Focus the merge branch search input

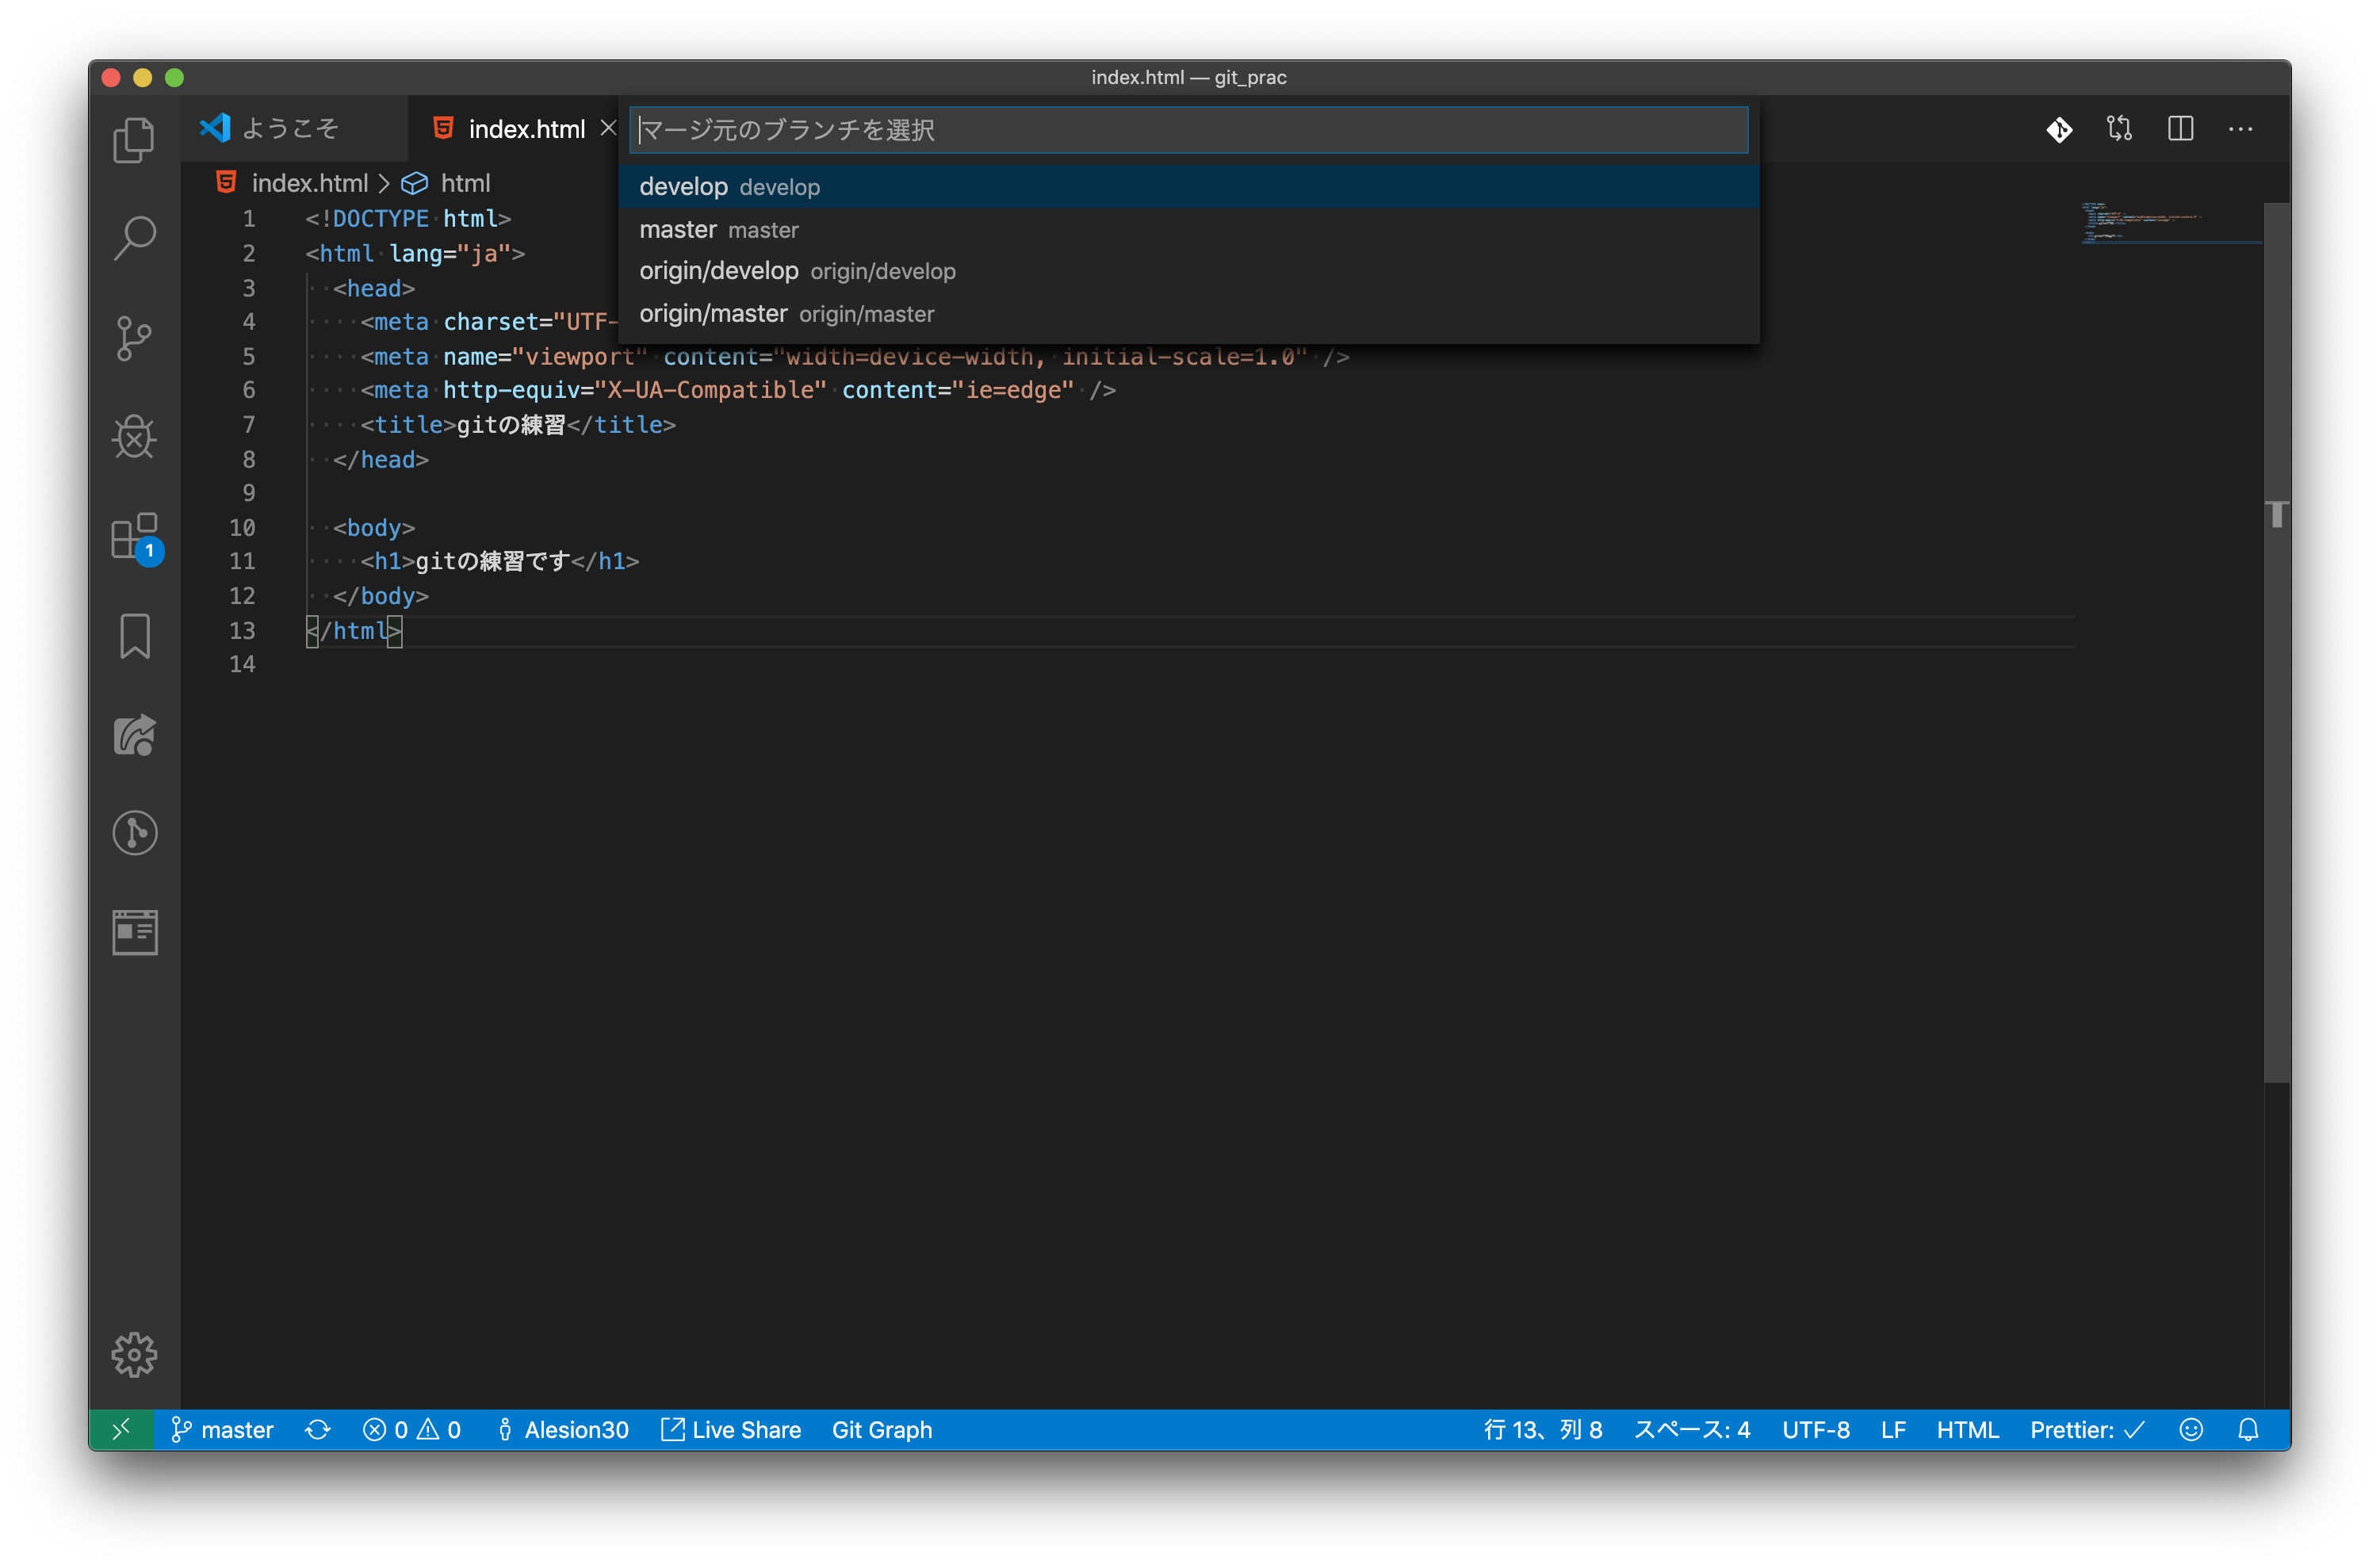click(1188, 130)
